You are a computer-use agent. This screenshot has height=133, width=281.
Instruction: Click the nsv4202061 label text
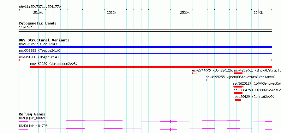pos(258,70)
